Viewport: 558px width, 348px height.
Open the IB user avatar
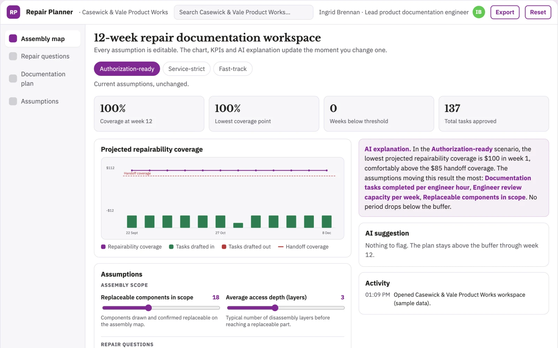coord(478,12)
